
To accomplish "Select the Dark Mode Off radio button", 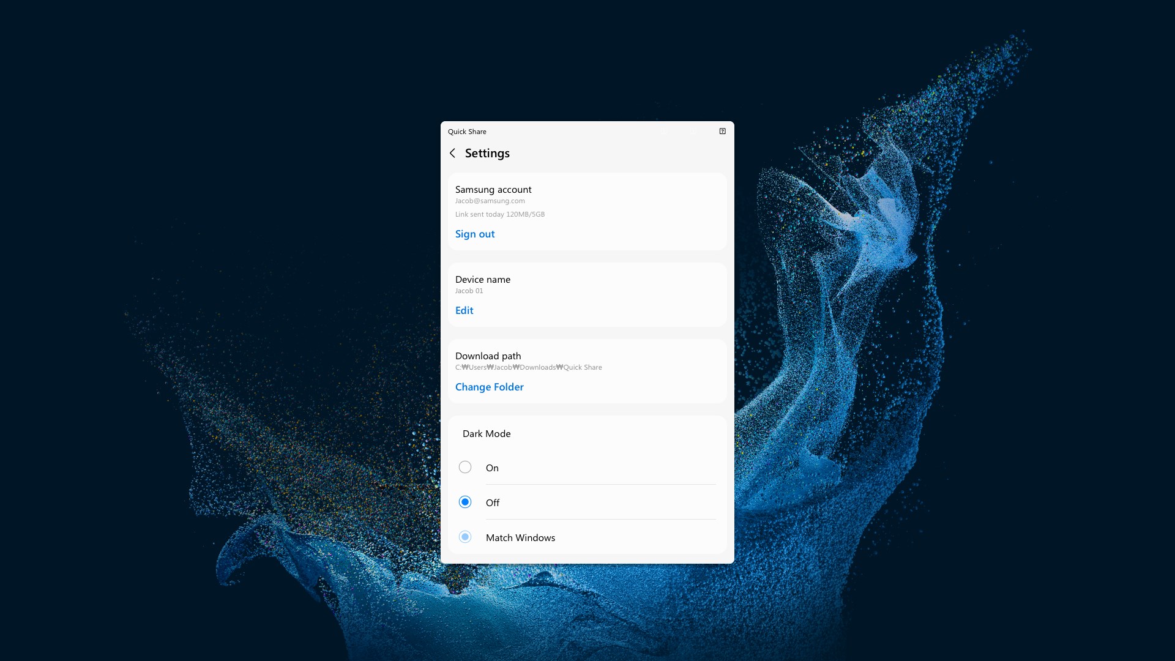I will coord(465,502).
